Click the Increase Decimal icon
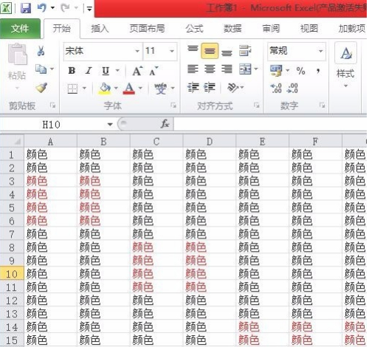The height and width of the screenshot is (347, 369). click(x=276, y=88)
